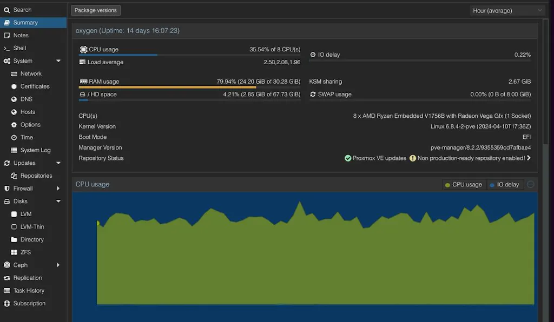The height and width of the screenshot is (322, 554).
Task: Open Certificates using its badge icon
Action: (x=15, y=86)
